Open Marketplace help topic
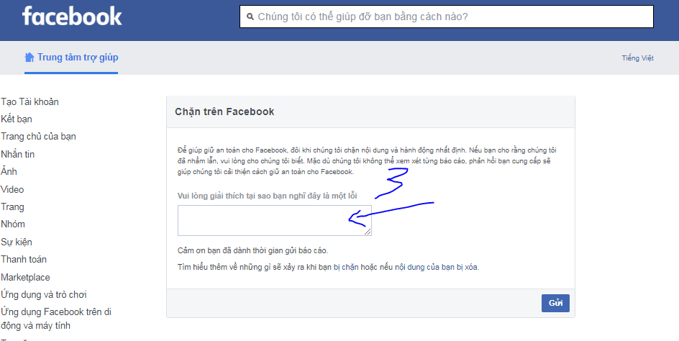 point(26,277)
